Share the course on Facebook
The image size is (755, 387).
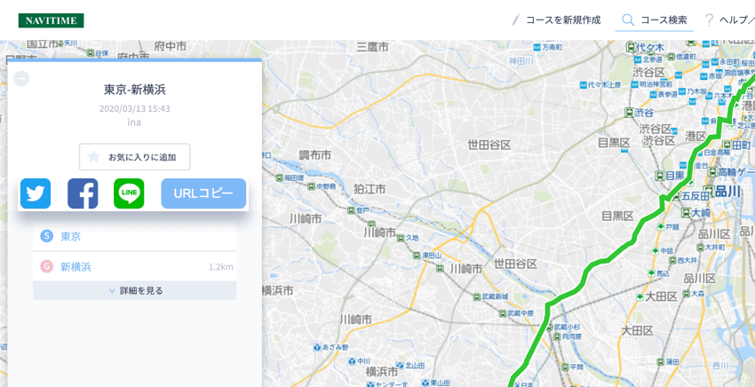point(83,193)
